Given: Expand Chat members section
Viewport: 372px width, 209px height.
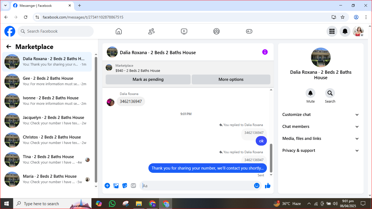Looking at the screenshot, I should point(321,127).
